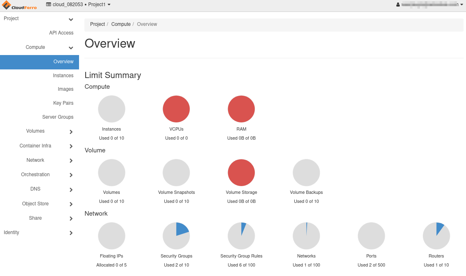Click the Volume Backups pie chart
The height and width of the screenshot is (276, 466).
306,172
